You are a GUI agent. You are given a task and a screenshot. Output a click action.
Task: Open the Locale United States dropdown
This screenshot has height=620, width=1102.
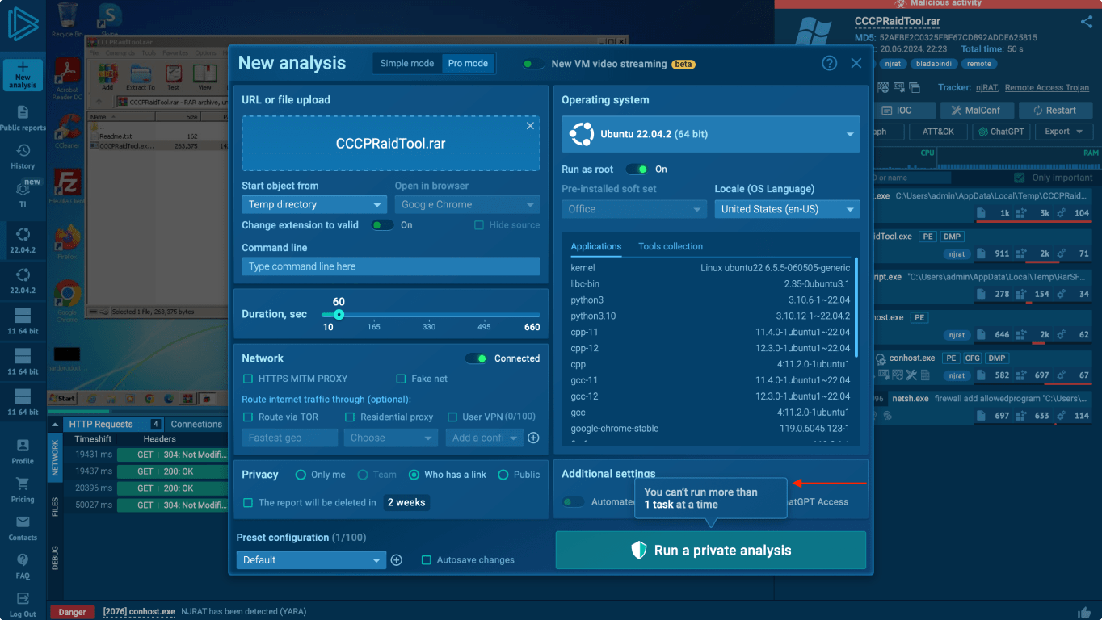pos(786,209)
